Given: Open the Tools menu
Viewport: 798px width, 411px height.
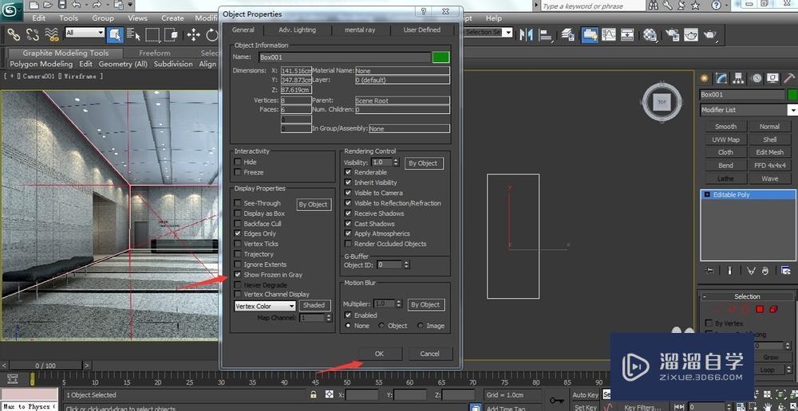Looking at the screenshot, I should click(x=68, y=18).
